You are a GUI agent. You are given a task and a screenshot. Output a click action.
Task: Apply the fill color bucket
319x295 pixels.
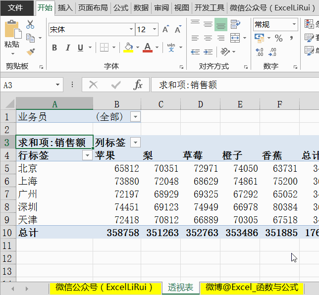[x=128, y=48]
